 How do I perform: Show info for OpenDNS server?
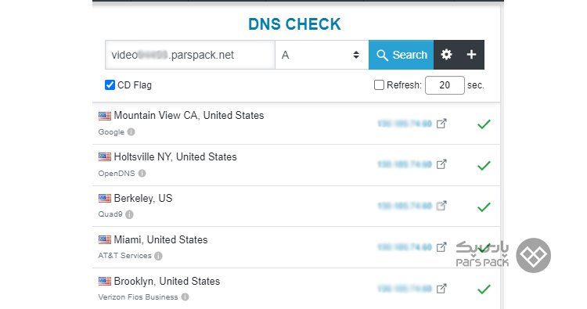coord(142,173)
